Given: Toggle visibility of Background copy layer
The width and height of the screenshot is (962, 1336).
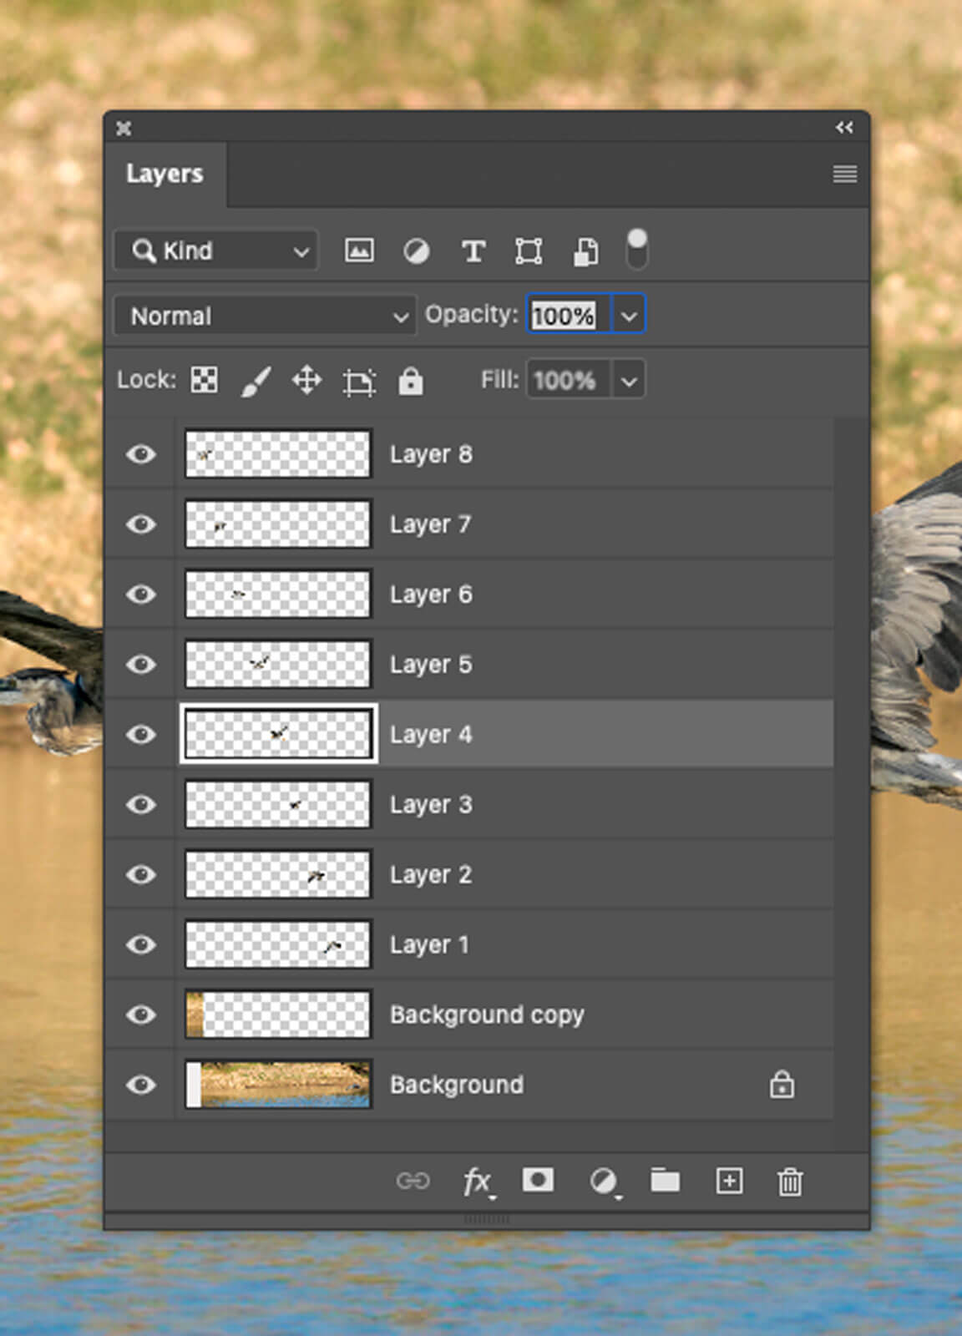Looking at the screenshot, I should pyautogui.click(x=141, y=1015).
